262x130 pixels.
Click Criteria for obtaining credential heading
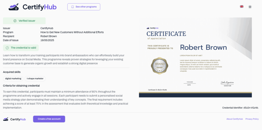[21, 86]
